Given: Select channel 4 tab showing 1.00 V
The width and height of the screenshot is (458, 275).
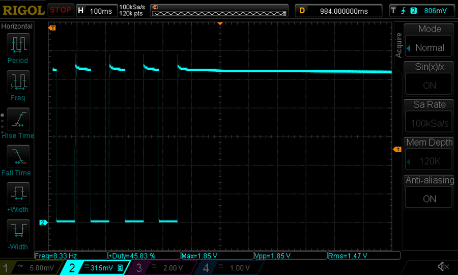Looking at the screenshot, I should point(231,268).
